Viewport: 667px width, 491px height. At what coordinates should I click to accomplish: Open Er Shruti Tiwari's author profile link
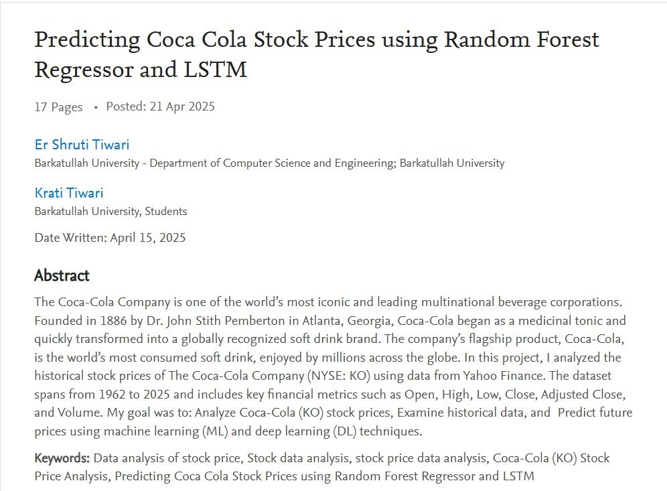(82, 145)
